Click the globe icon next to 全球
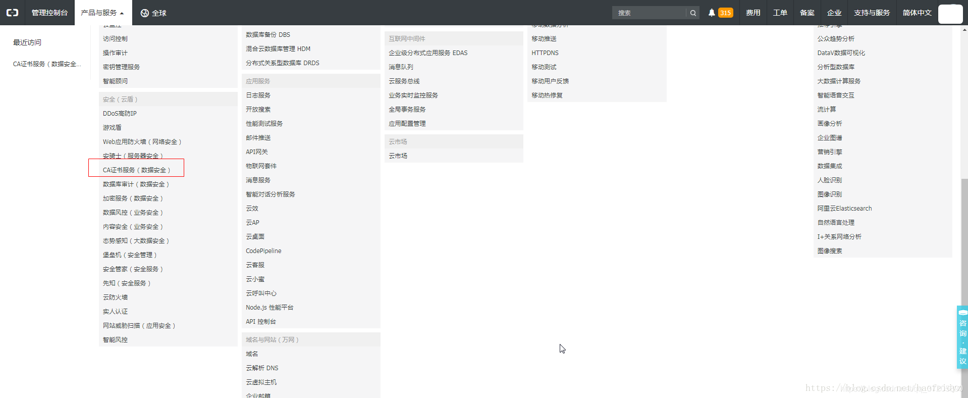The width and height of the screenshot is (968, 398). pos(145,13)
